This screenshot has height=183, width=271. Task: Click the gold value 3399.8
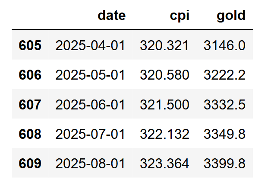(x=224, y=164)
